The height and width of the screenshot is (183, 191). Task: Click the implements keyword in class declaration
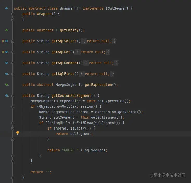coord(93,8)
